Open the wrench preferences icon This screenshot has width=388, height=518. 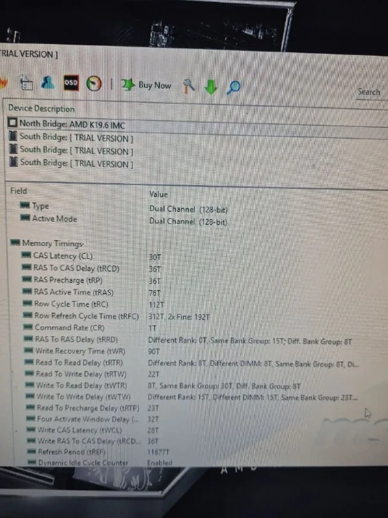click(189, 86)
